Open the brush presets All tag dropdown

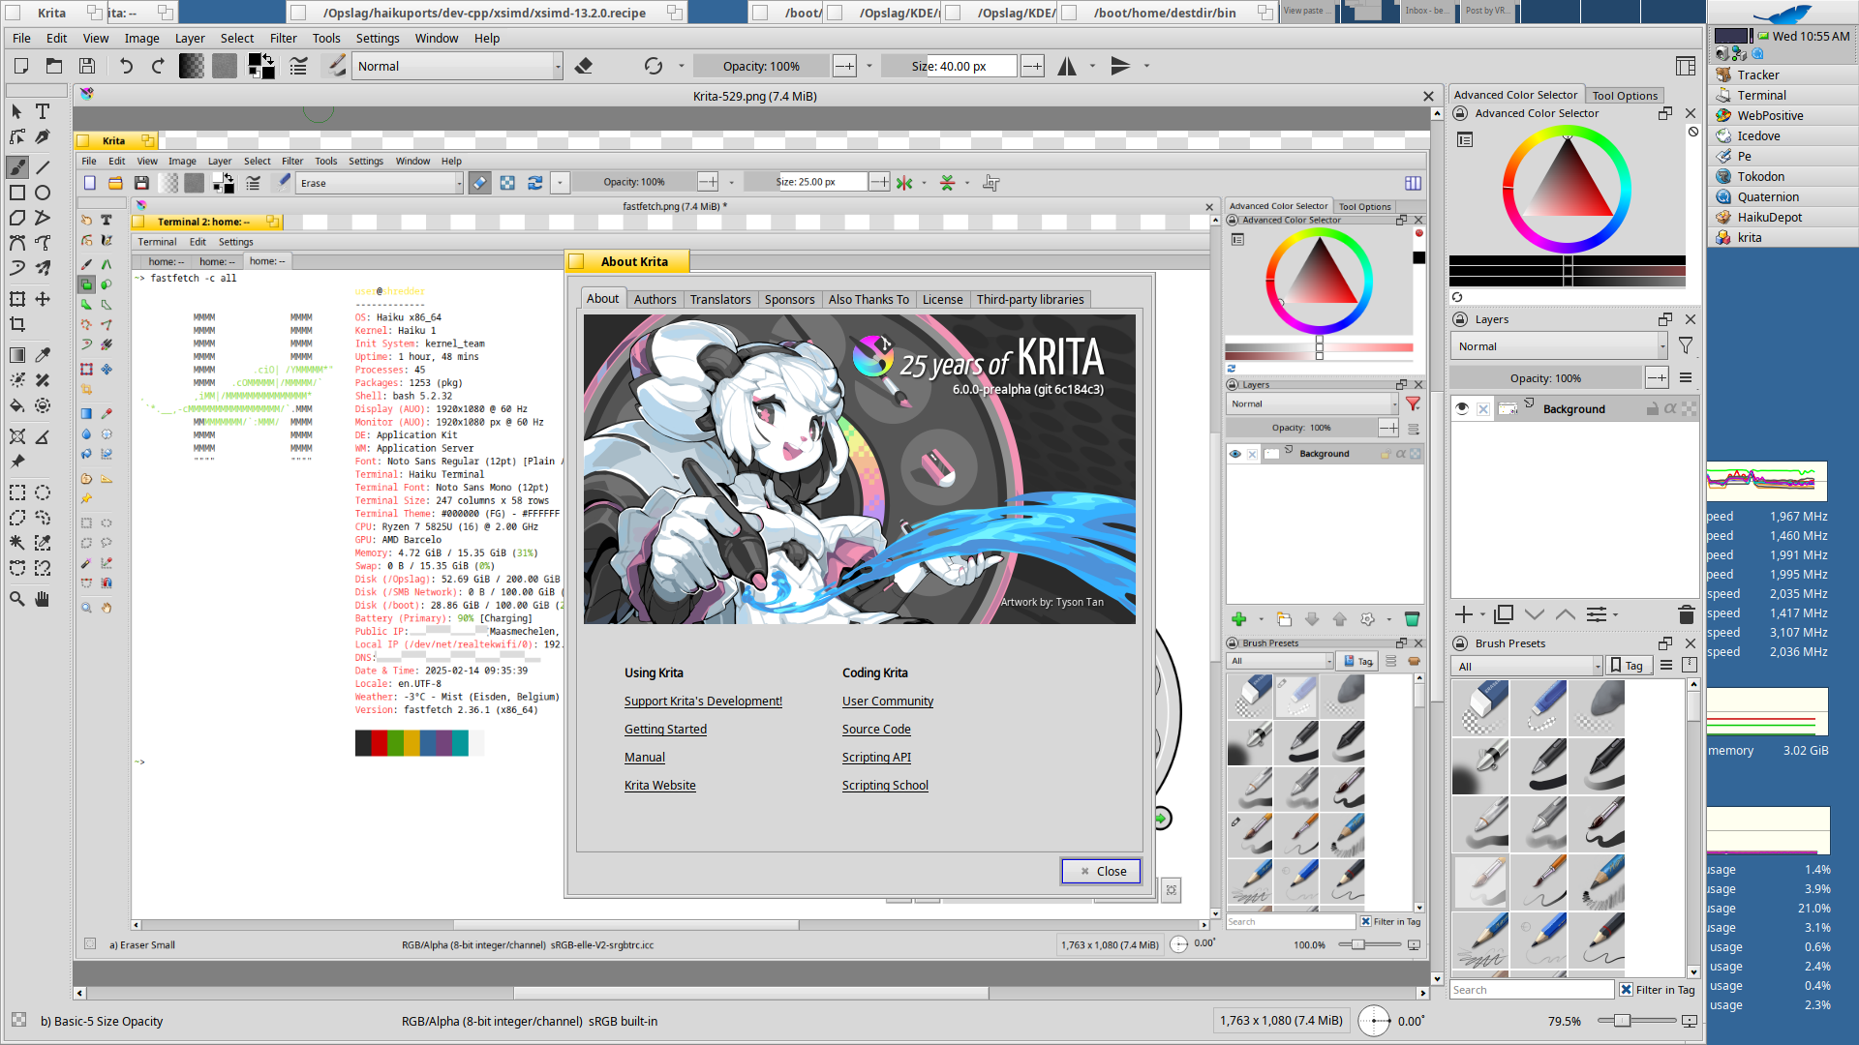click(1527, 666)
